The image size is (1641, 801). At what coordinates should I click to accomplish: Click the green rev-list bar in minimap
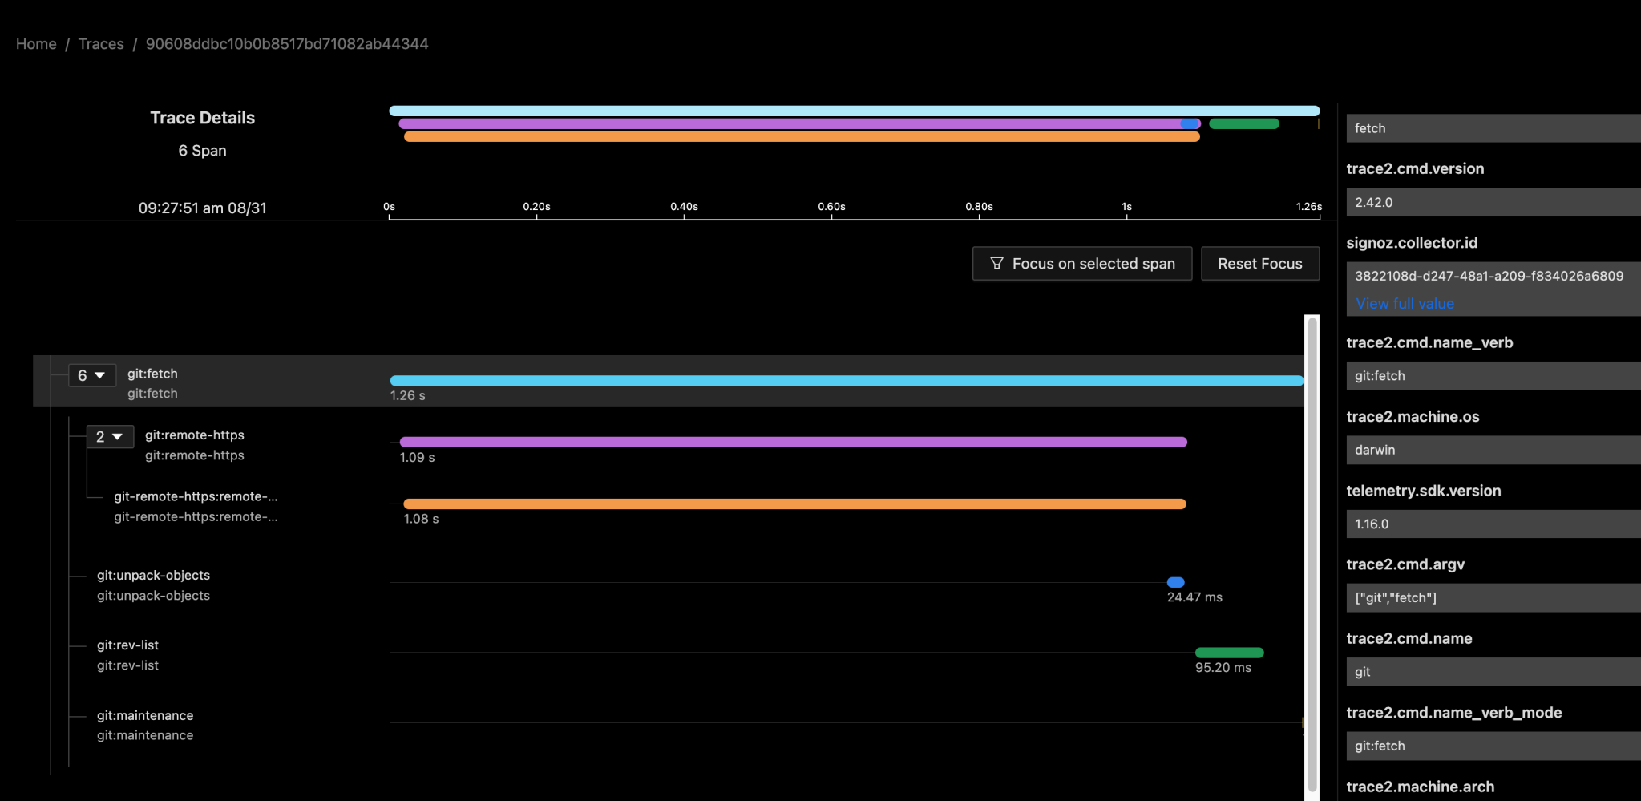point(1243,124)
